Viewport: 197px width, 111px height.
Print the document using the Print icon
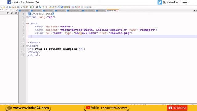(x=18, y=7)
